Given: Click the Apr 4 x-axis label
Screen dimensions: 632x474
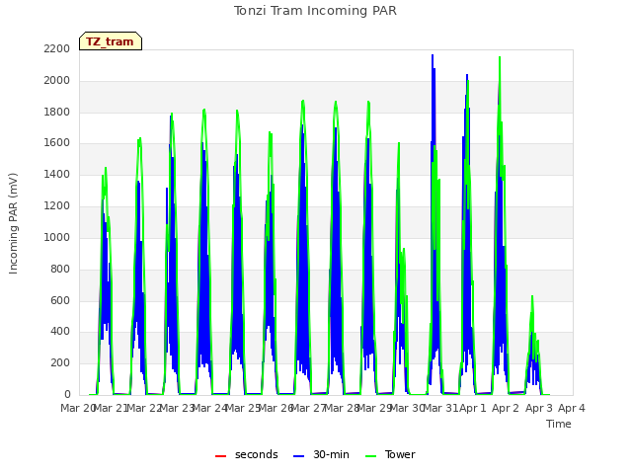Looking at the screenshot, I should coord(572,408).
